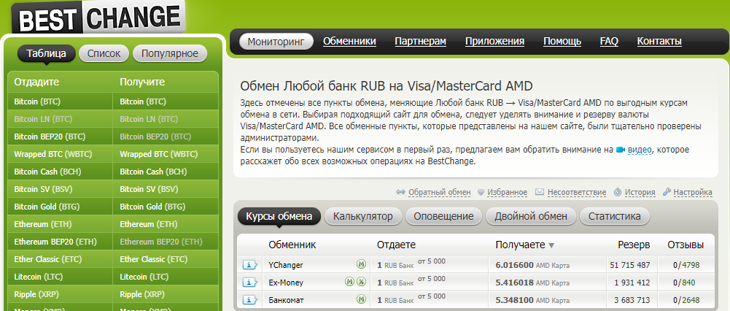
Task: Open the Обменники menu item
Action: point(349,42)
